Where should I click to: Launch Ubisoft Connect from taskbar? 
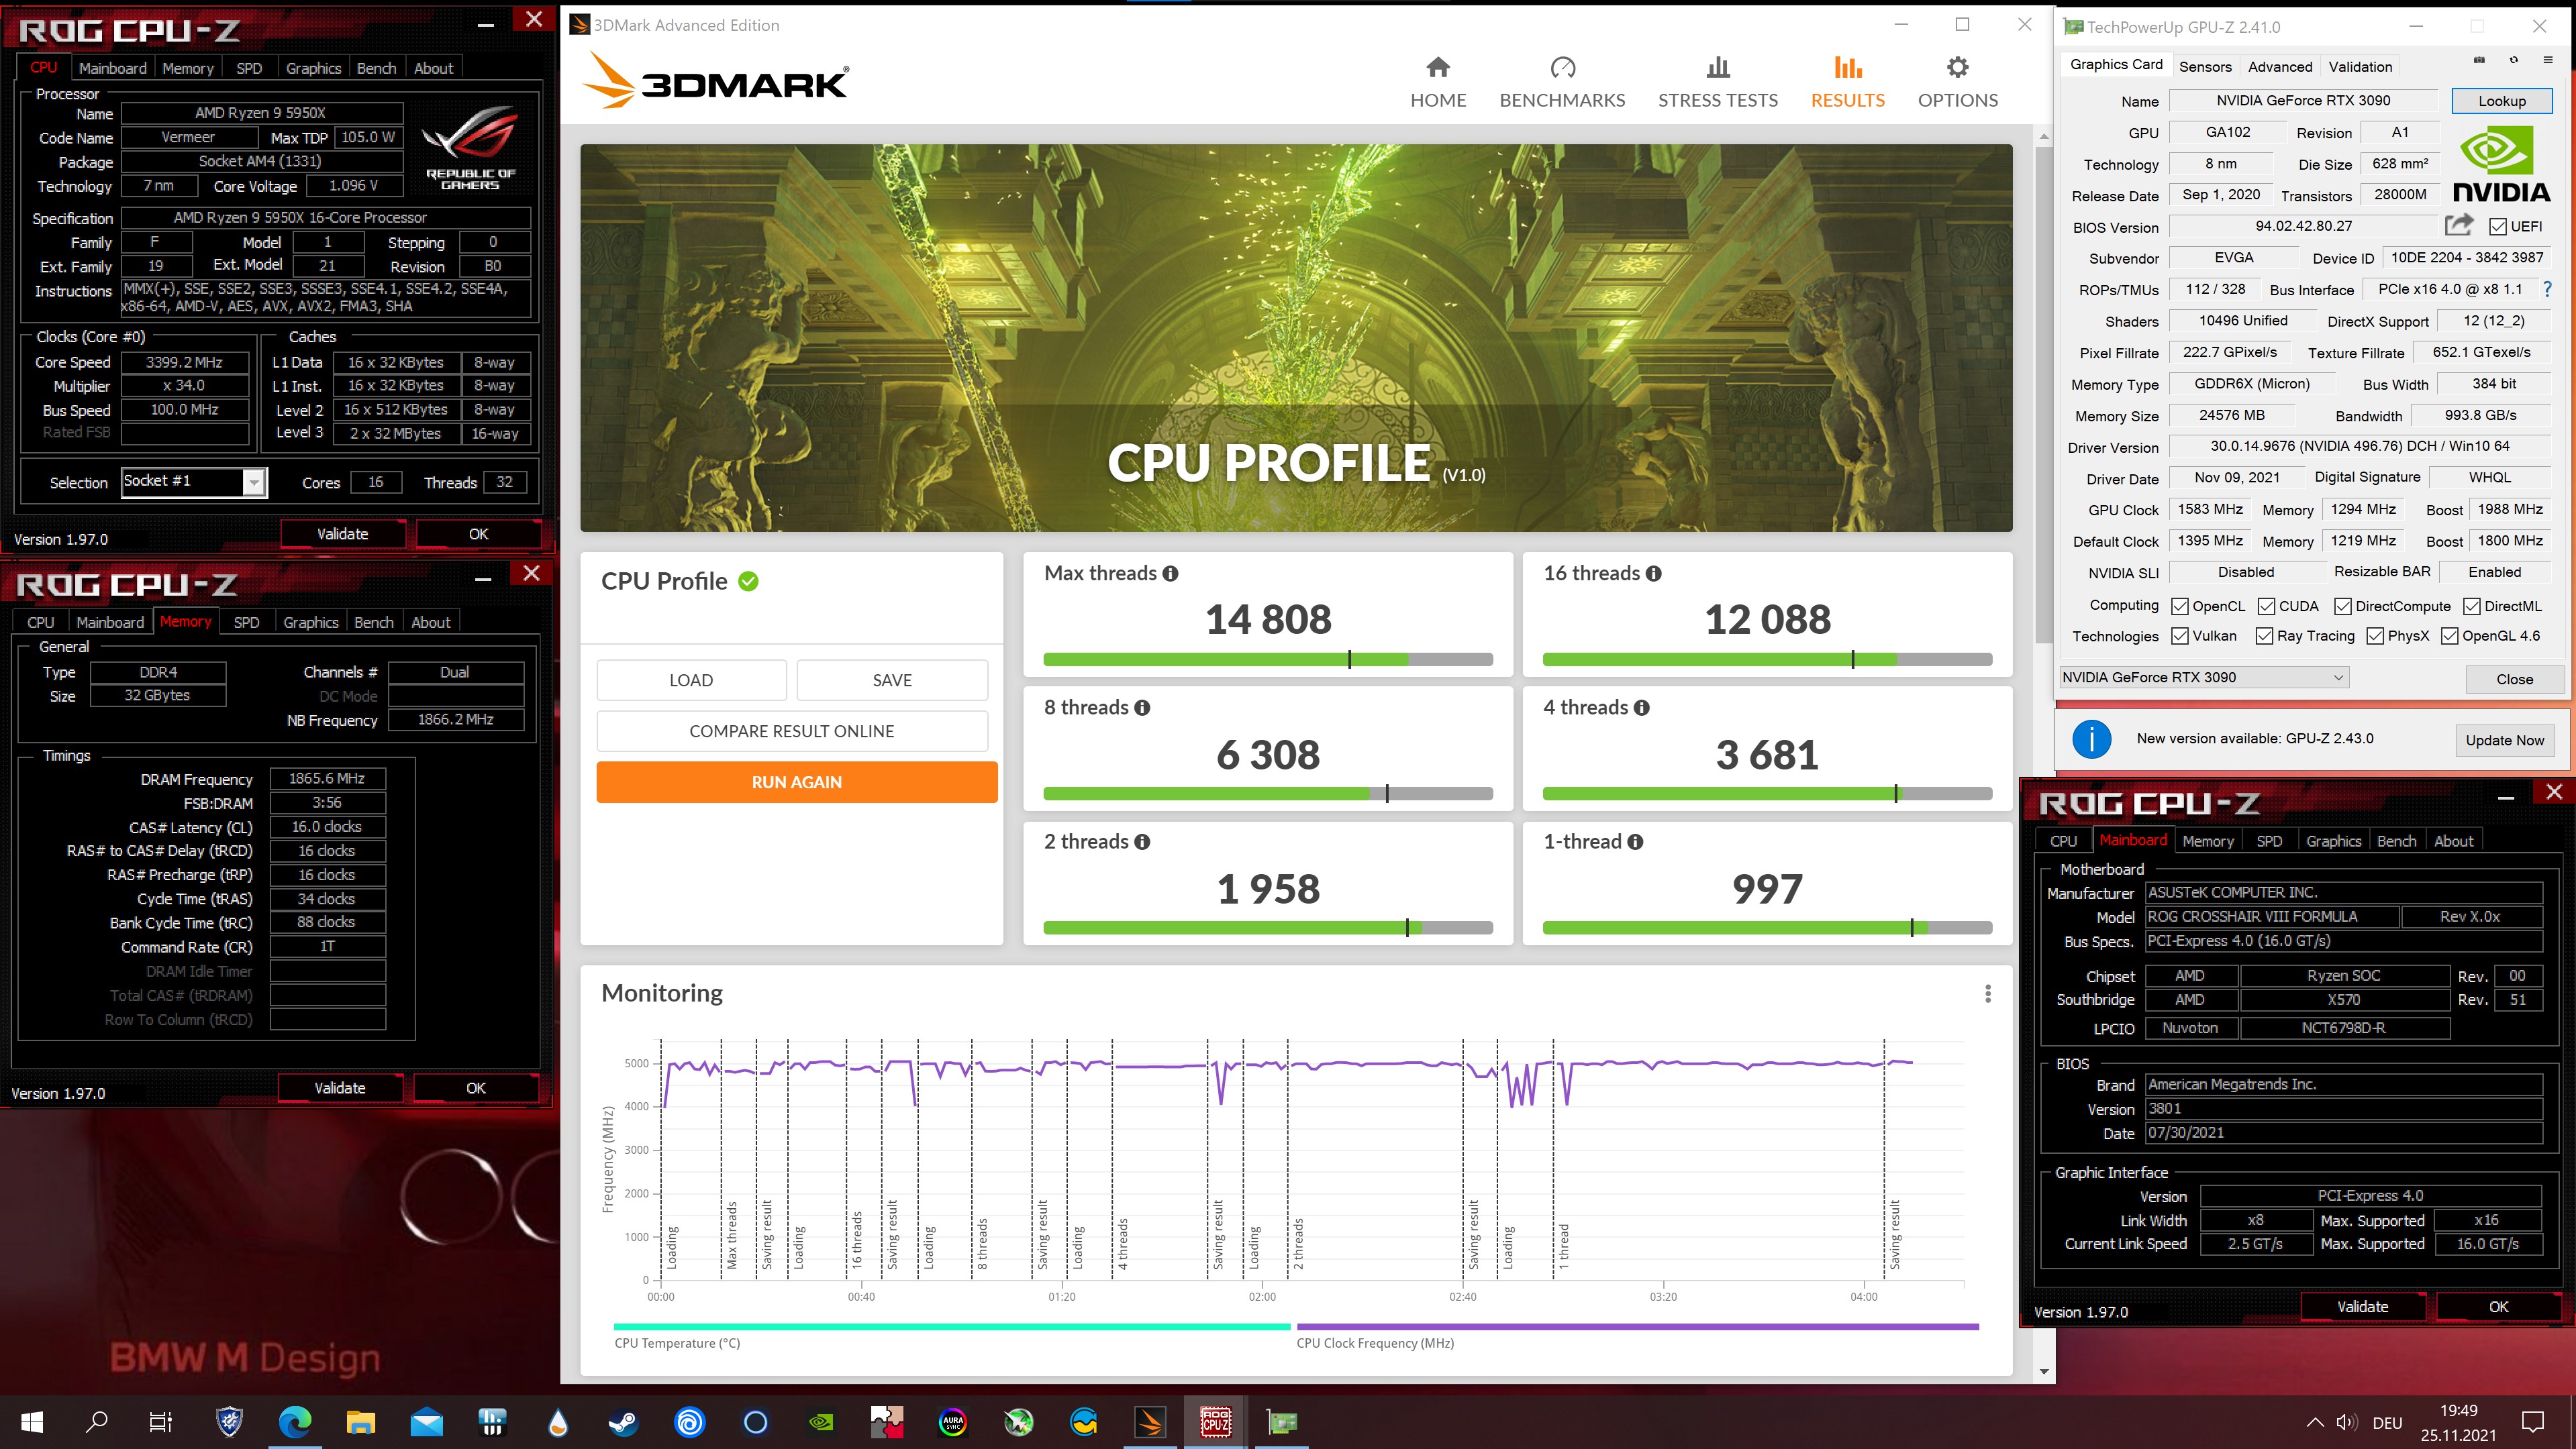(x=689, y=1421)
